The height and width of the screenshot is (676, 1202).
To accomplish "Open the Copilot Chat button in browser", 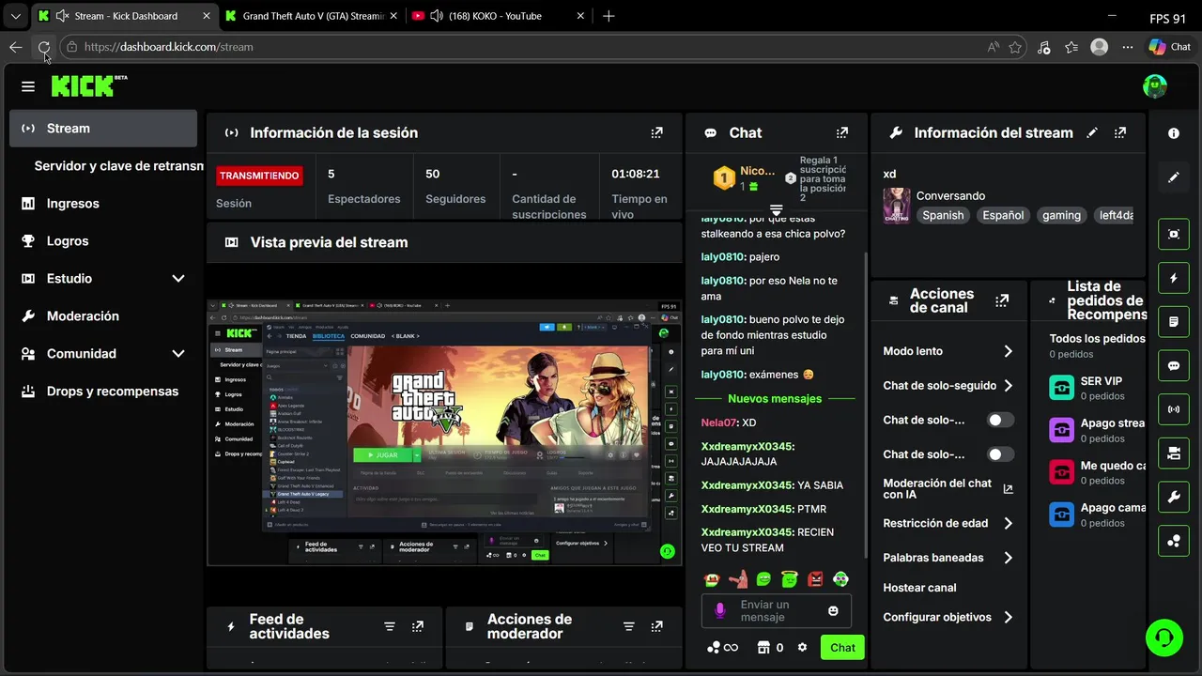I will pyautogui.click(x=1170, y=47).
